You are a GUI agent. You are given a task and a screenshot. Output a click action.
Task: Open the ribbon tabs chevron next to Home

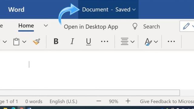[46, 25]
